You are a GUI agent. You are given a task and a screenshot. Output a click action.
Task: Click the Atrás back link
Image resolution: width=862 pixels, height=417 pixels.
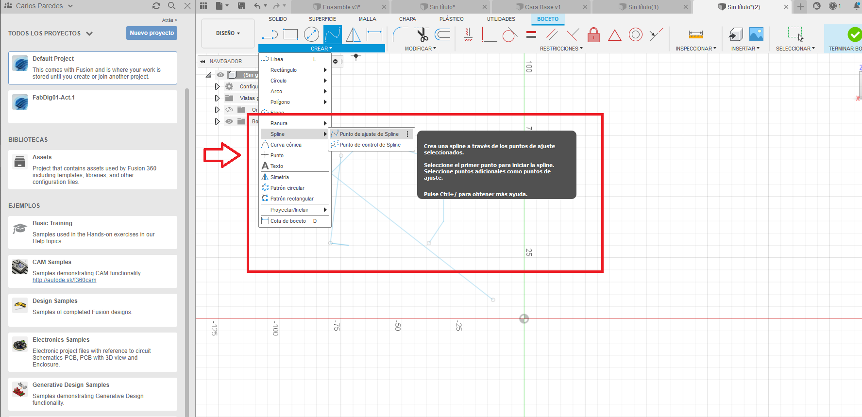coord(169,20)
